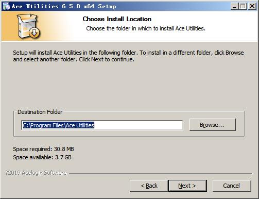Click the 'Choose Install Location' heading
259x199 pixels.
(x=117, y=19)
